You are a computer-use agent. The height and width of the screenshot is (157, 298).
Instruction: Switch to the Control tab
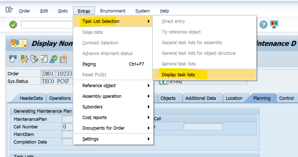287,98
